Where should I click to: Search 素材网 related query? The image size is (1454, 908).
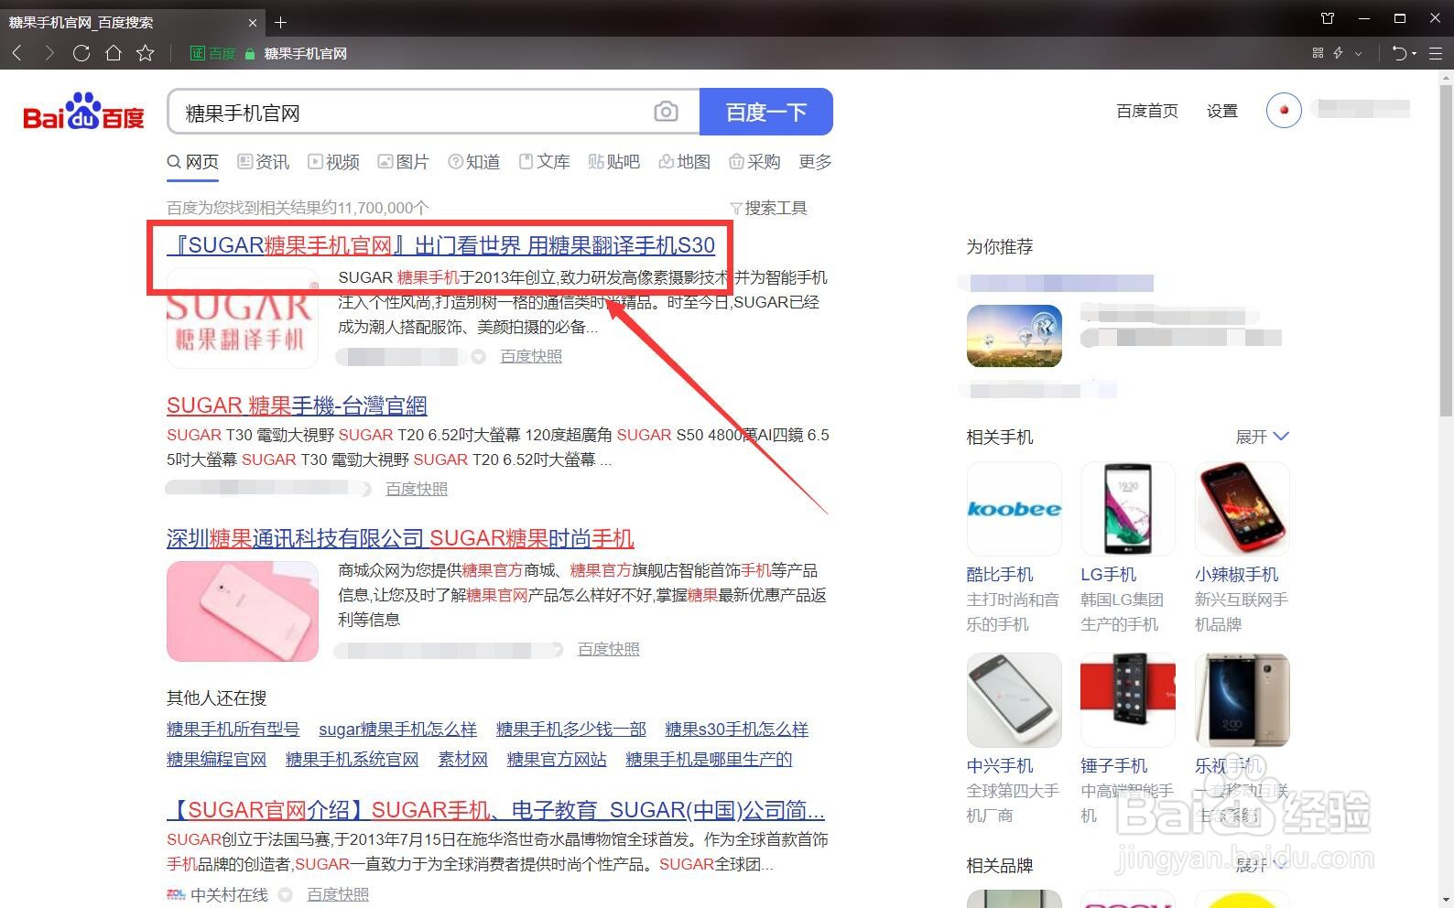pos(463,760)
